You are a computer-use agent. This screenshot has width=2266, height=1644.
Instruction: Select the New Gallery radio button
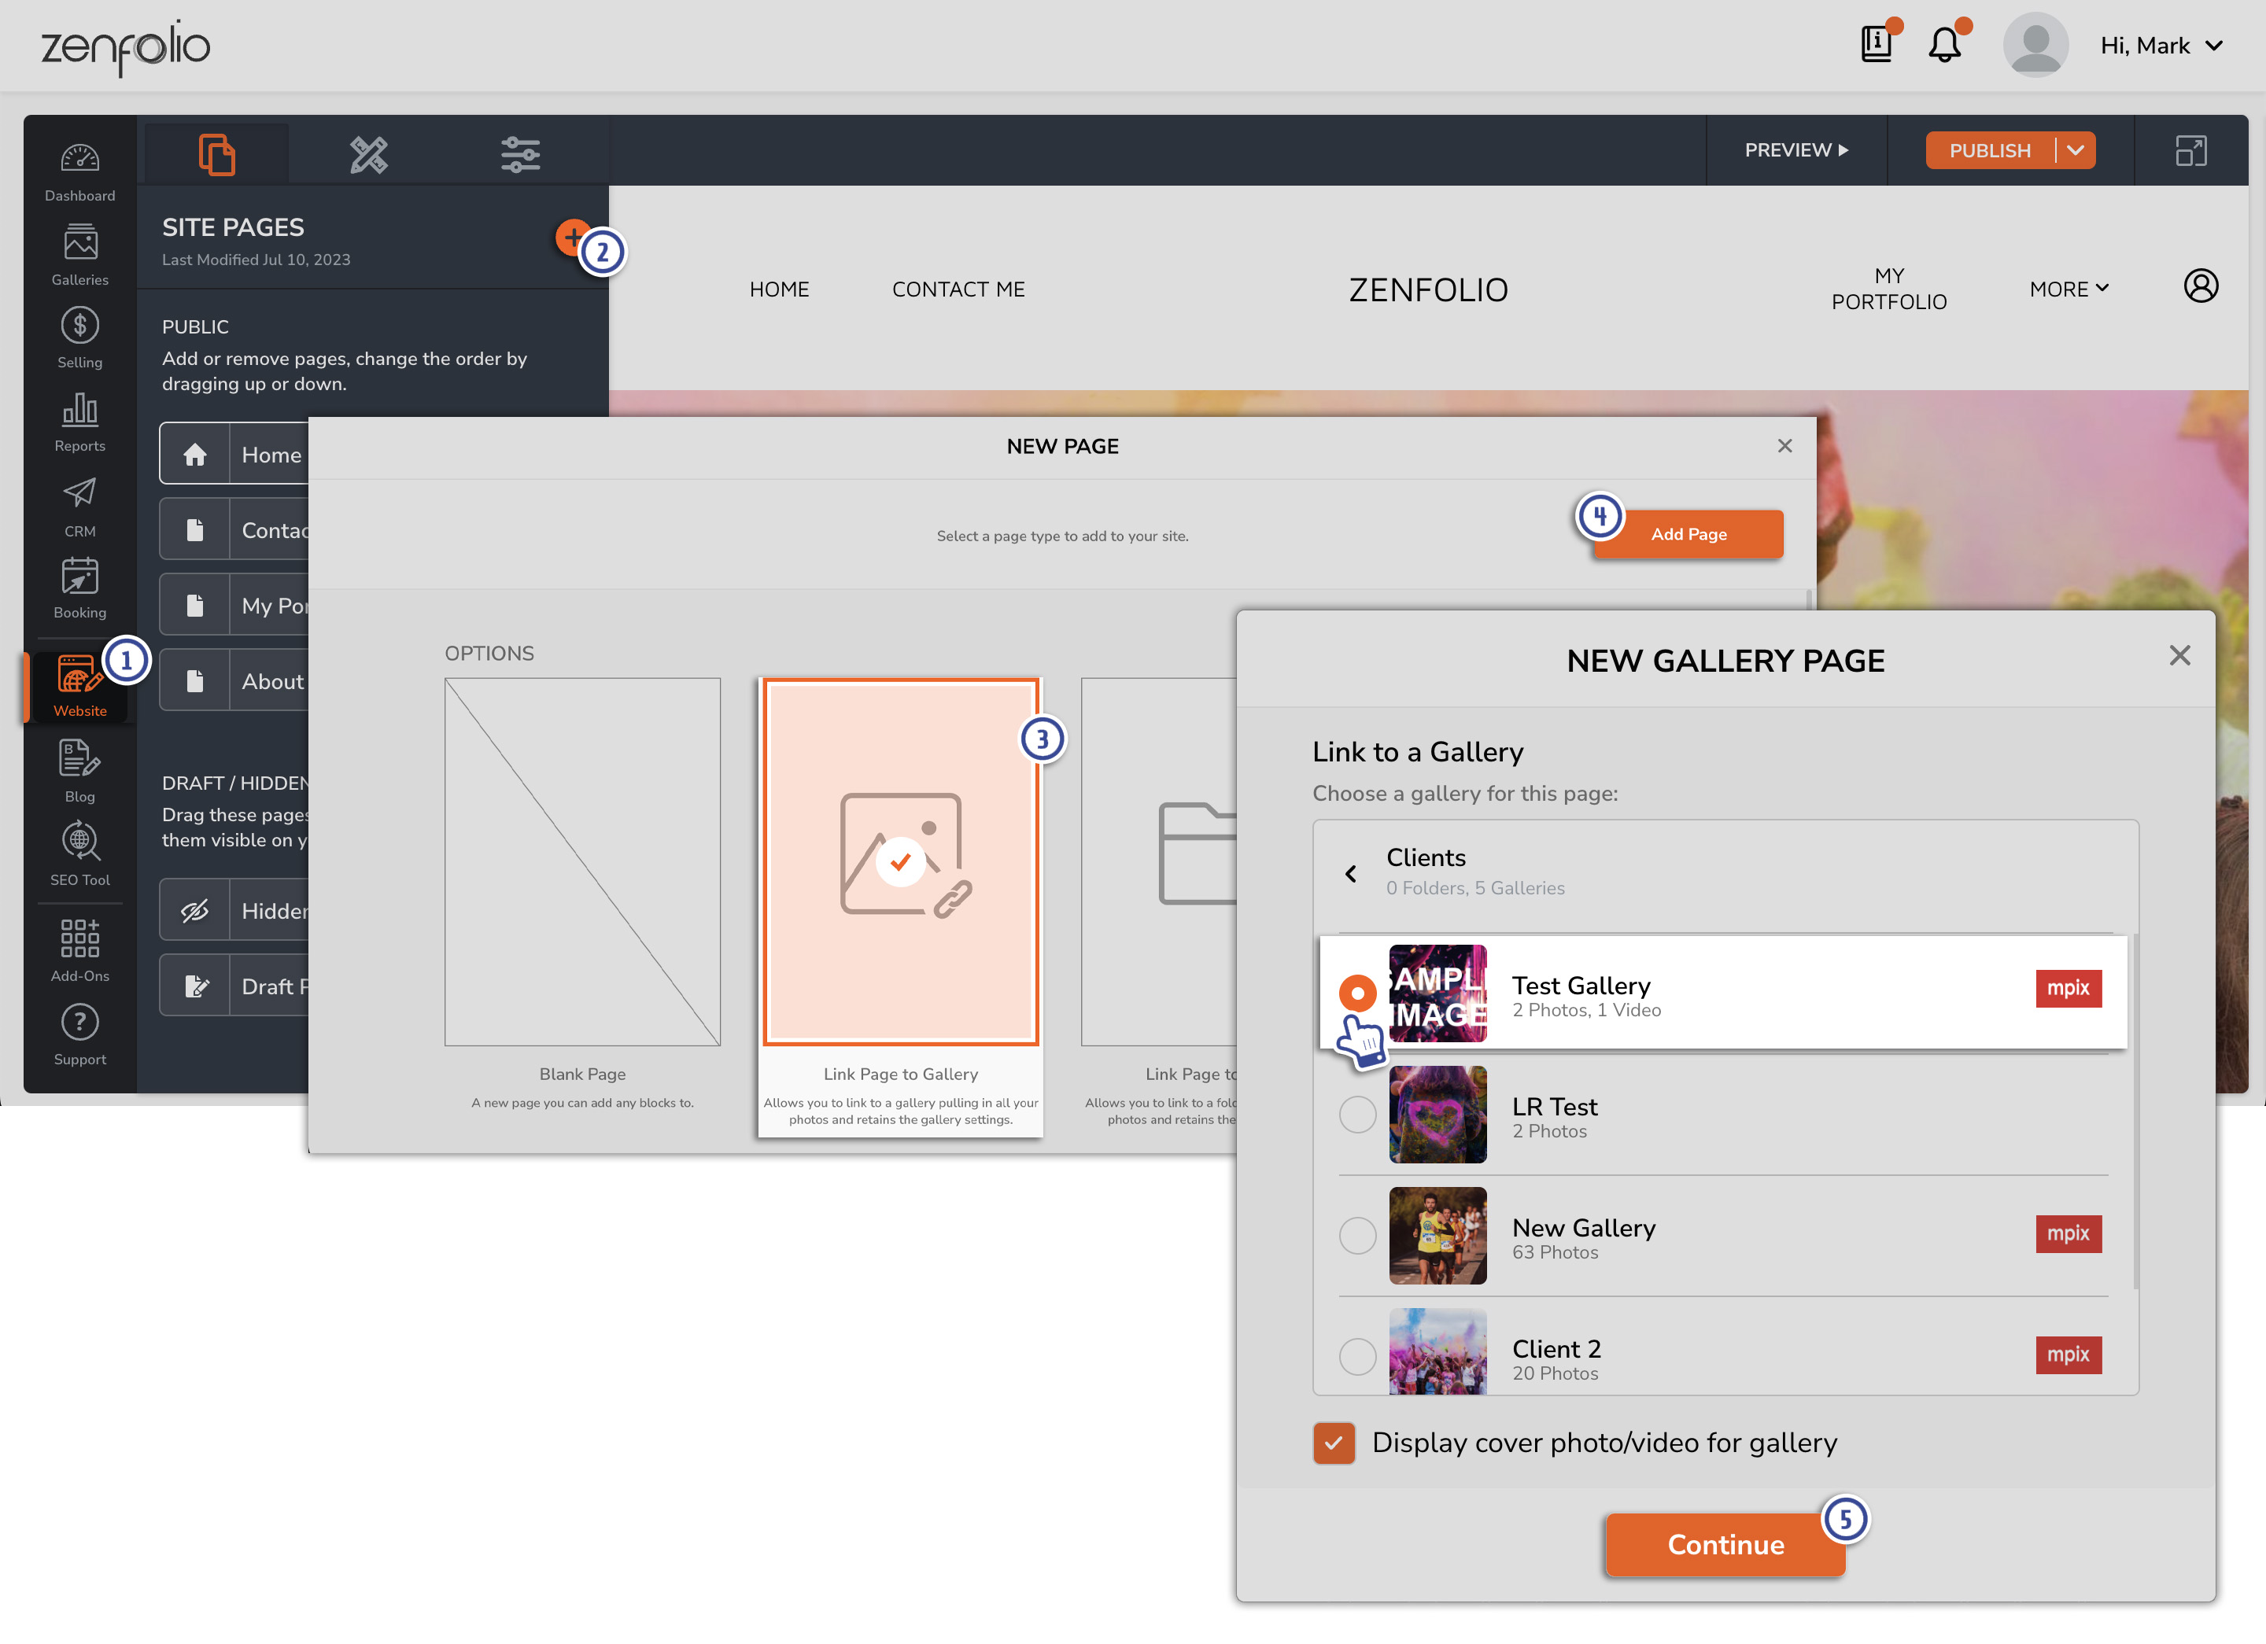pyautogui.click(x=1356, y=1236)
